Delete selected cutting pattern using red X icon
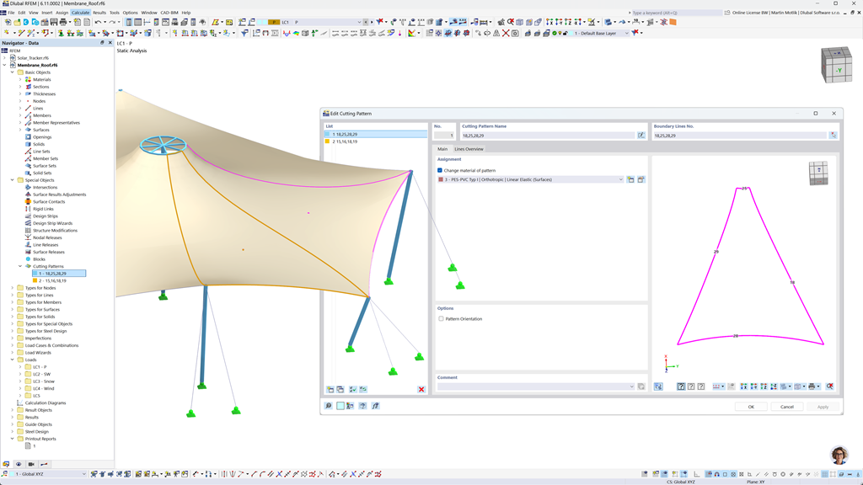The image size is (863, 485). [x=421, y=390]
